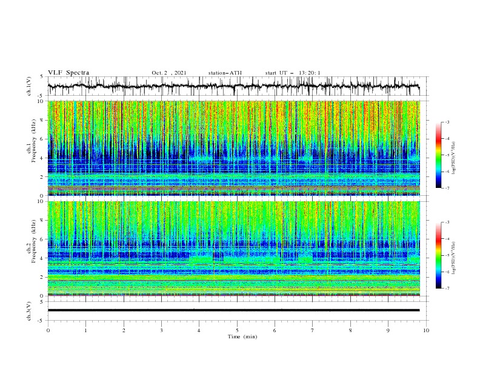Viewport: 480px width, 371px height.
Task: Click the lower PSD color bar
Action: pyautogui.click(x=438, y=255)
